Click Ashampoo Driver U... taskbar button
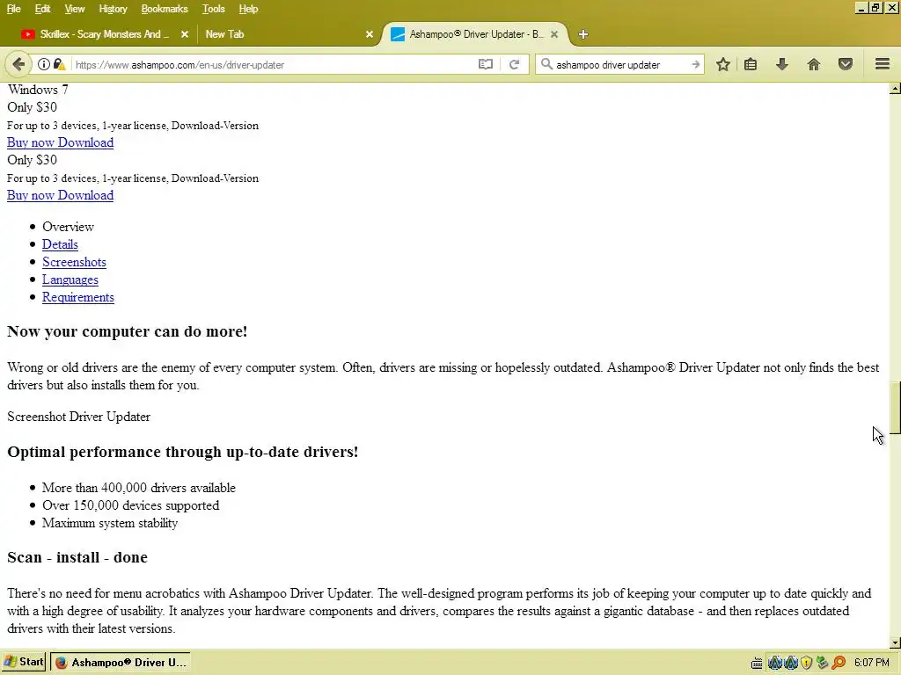This screenshot has width=901, height=675. (x=120, y=663)
